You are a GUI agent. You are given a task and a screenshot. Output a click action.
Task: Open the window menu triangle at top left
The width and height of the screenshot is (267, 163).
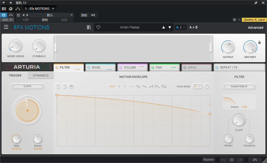pos(4,3)
